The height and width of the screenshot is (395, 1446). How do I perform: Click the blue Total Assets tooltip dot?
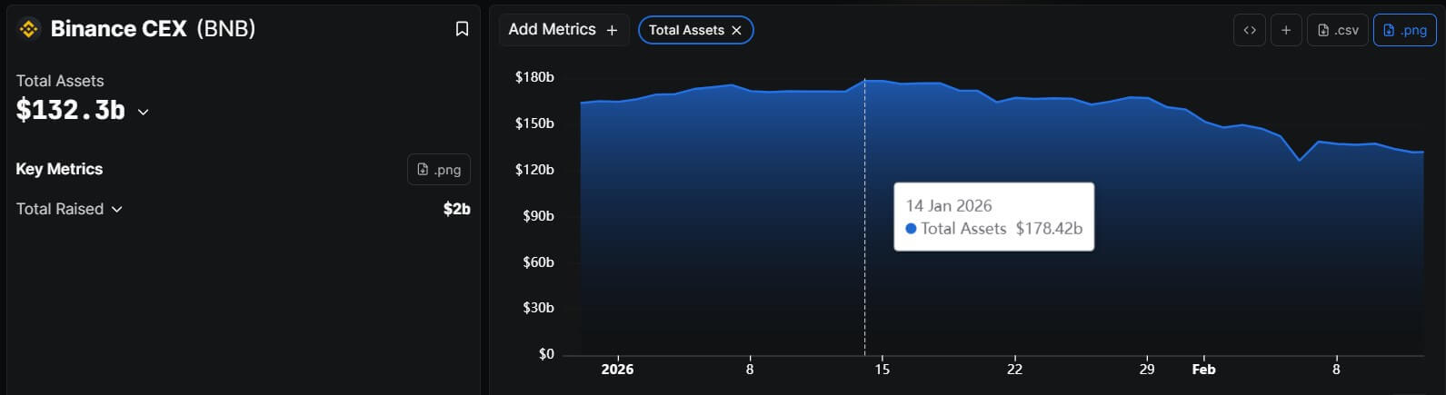click(911, 229)
